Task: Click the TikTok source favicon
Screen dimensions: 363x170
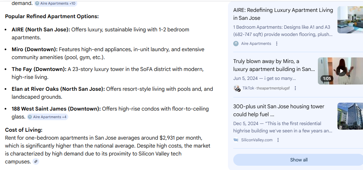Action: (237, 88)
